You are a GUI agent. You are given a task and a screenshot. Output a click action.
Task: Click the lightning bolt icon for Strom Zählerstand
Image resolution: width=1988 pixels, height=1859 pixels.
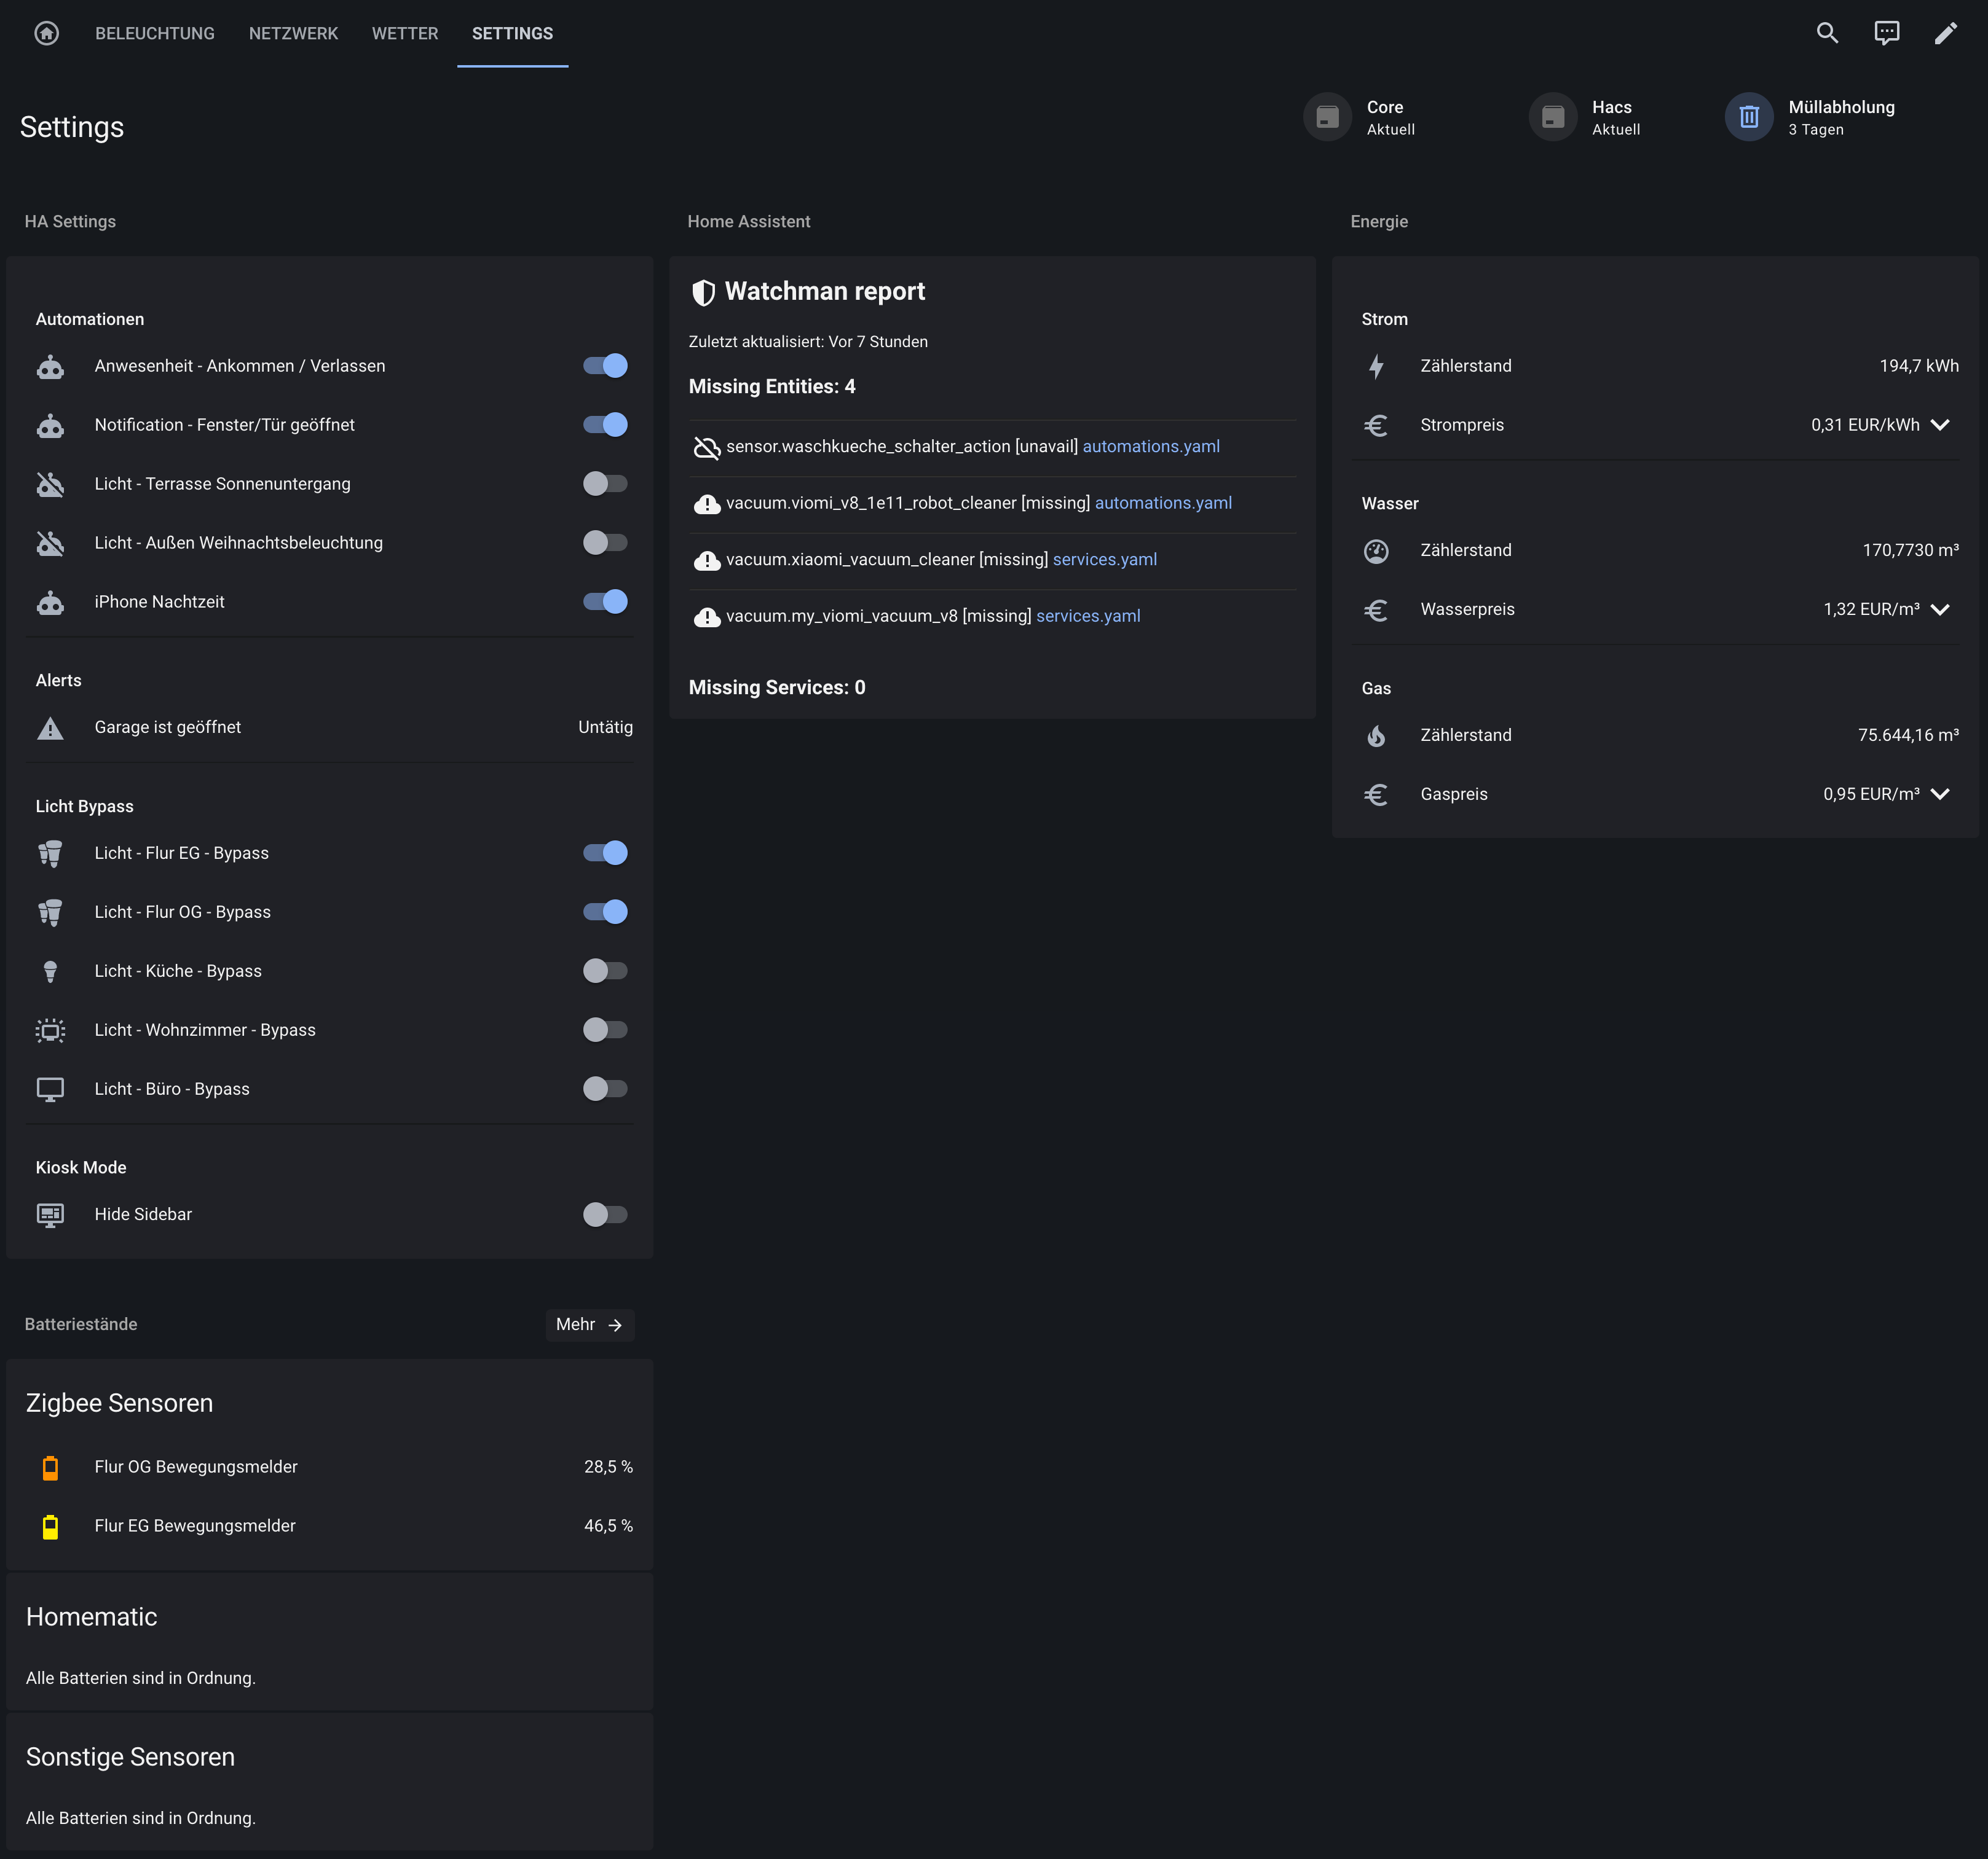[x=1376, y=367]
